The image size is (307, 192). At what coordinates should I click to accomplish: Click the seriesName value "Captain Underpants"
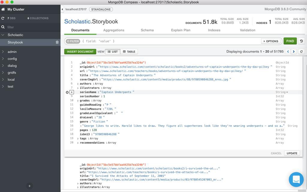[x=117, y=92]
